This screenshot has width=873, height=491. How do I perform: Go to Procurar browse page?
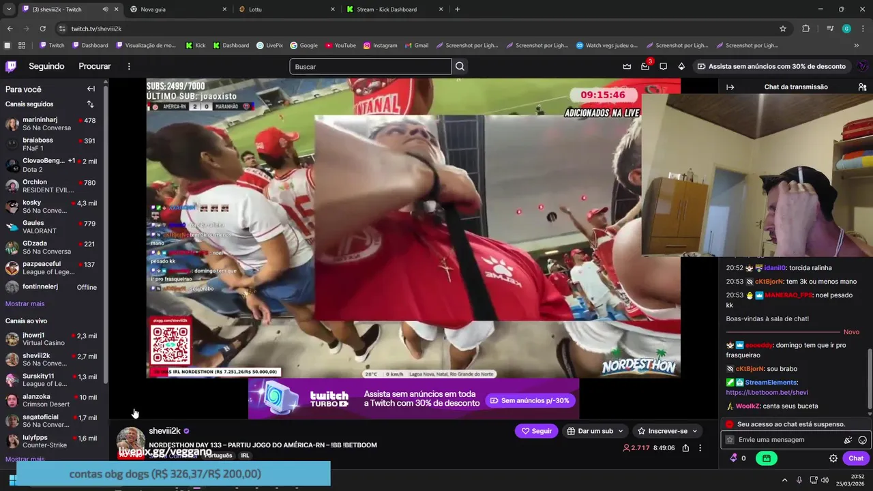pyautogui.click(x=95, y=66)
